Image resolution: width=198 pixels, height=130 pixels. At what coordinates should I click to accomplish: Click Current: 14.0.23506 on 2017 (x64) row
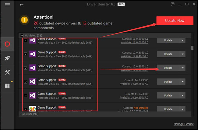[136, 80]
